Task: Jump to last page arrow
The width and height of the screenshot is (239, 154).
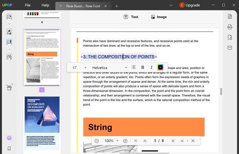Action: [182, 141]
